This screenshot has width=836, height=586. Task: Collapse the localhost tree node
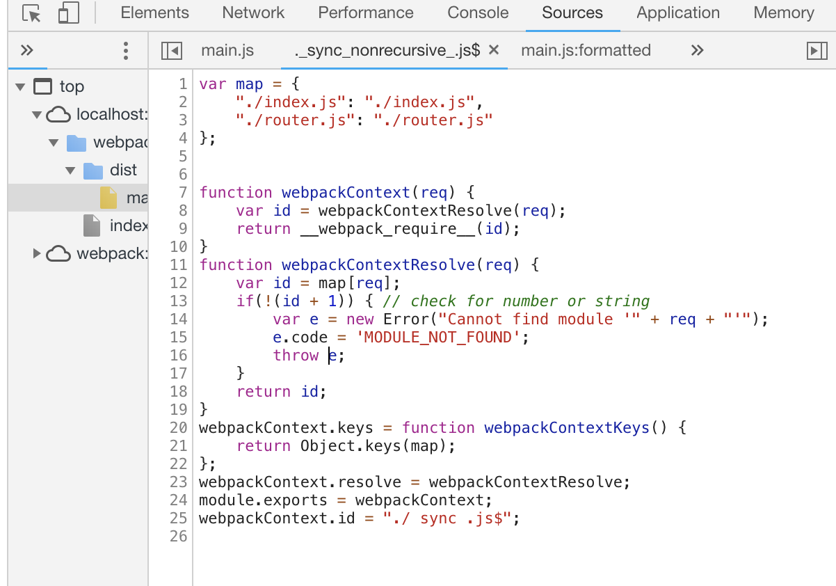pyautogui.click(x=37, y=115)
